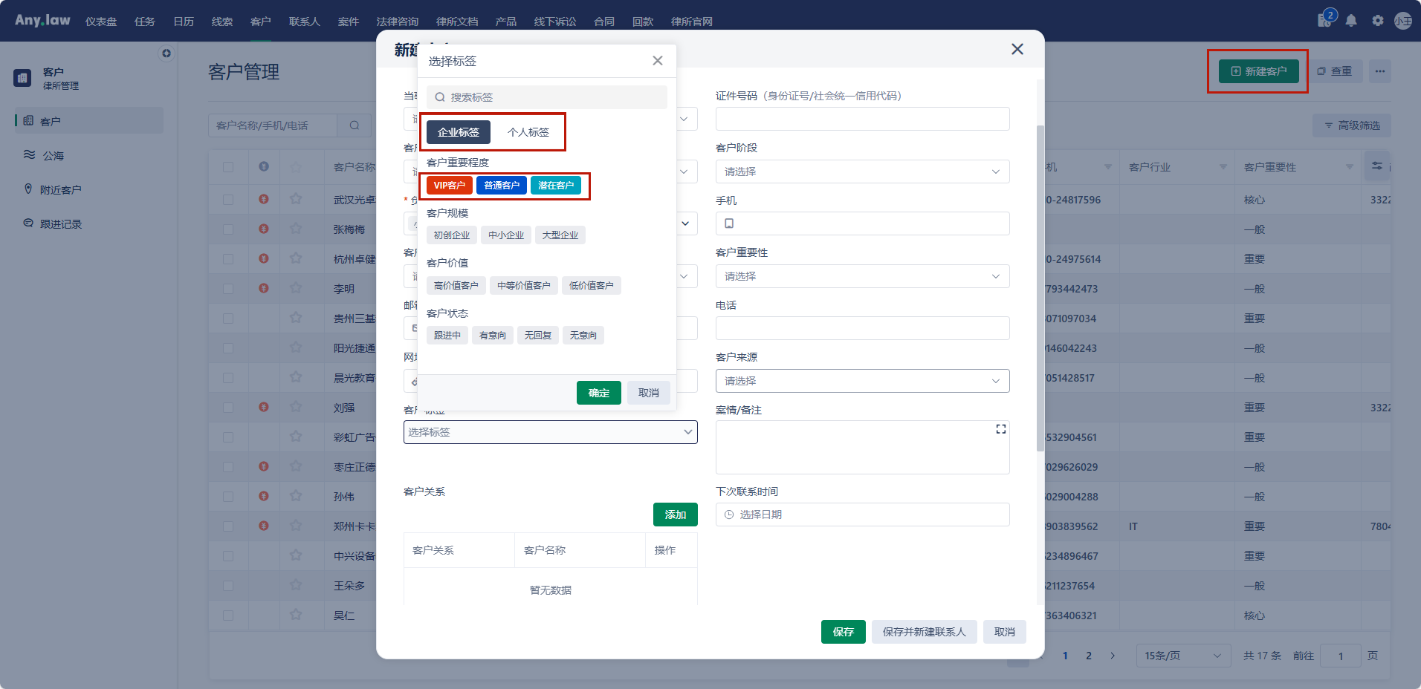Click the column settings icon in table header
Viewport: 1421px width, 689px height.
(1377, 166)
